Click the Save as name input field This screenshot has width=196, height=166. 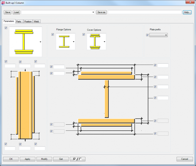point(144,12)
